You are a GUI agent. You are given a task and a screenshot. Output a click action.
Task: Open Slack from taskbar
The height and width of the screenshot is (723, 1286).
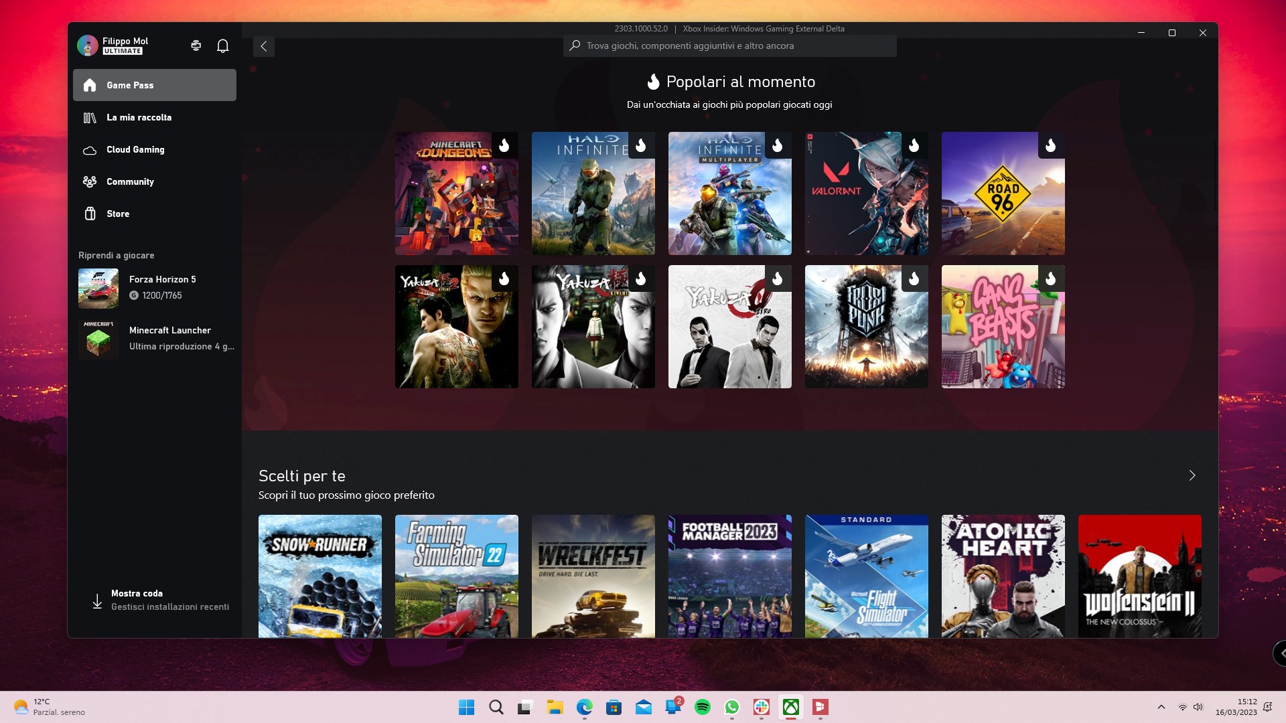click(x=761, y=707)
